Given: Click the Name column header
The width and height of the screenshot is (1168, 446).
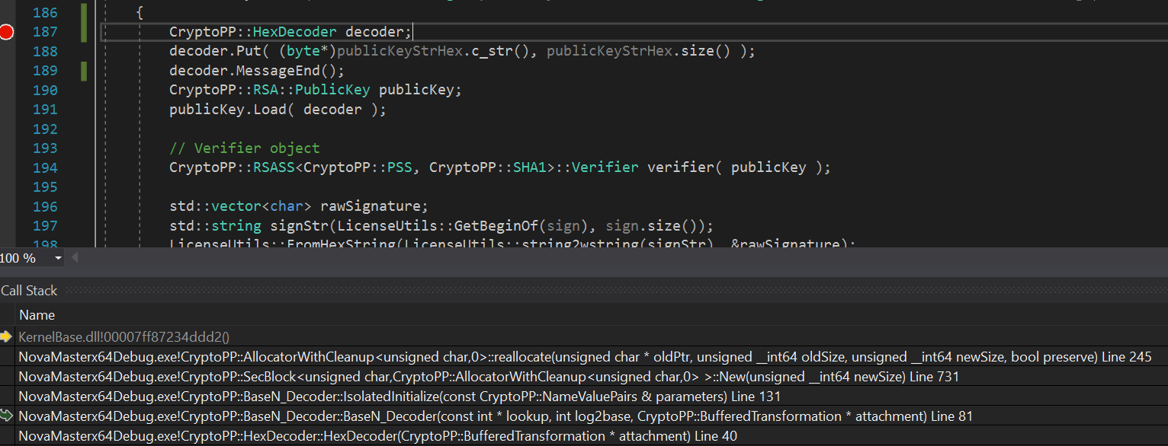Looking at the screenshot, I should [37, 315].
